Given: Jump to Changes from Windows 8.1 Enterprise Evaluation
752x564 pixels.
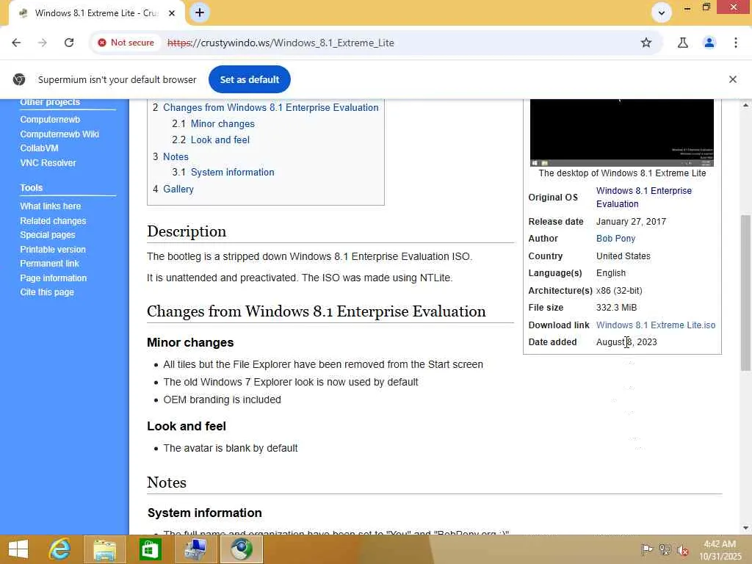Looking at the screenshot, I should tap(270, 107).
